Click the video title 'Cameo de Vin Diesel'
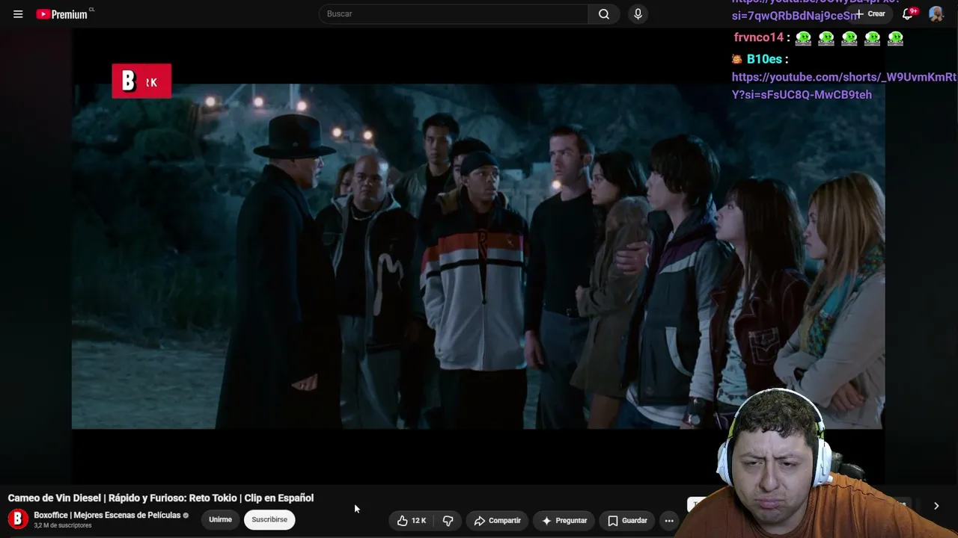The width and height of the screenshot is (958, 538). (x=161, y=498)
